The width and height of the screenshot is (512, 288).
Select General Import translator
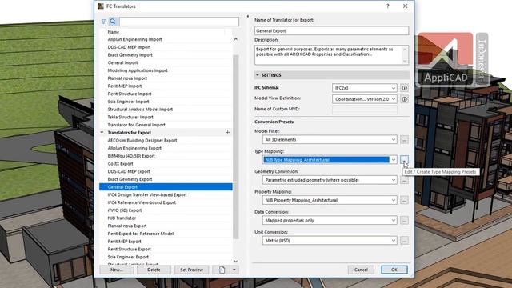pos(166,62)
